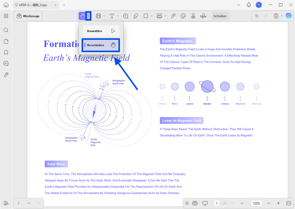This screenshot has height=209, width=295.
Task: Click the Jupiter planet label
Action: (x=189, y=104)
